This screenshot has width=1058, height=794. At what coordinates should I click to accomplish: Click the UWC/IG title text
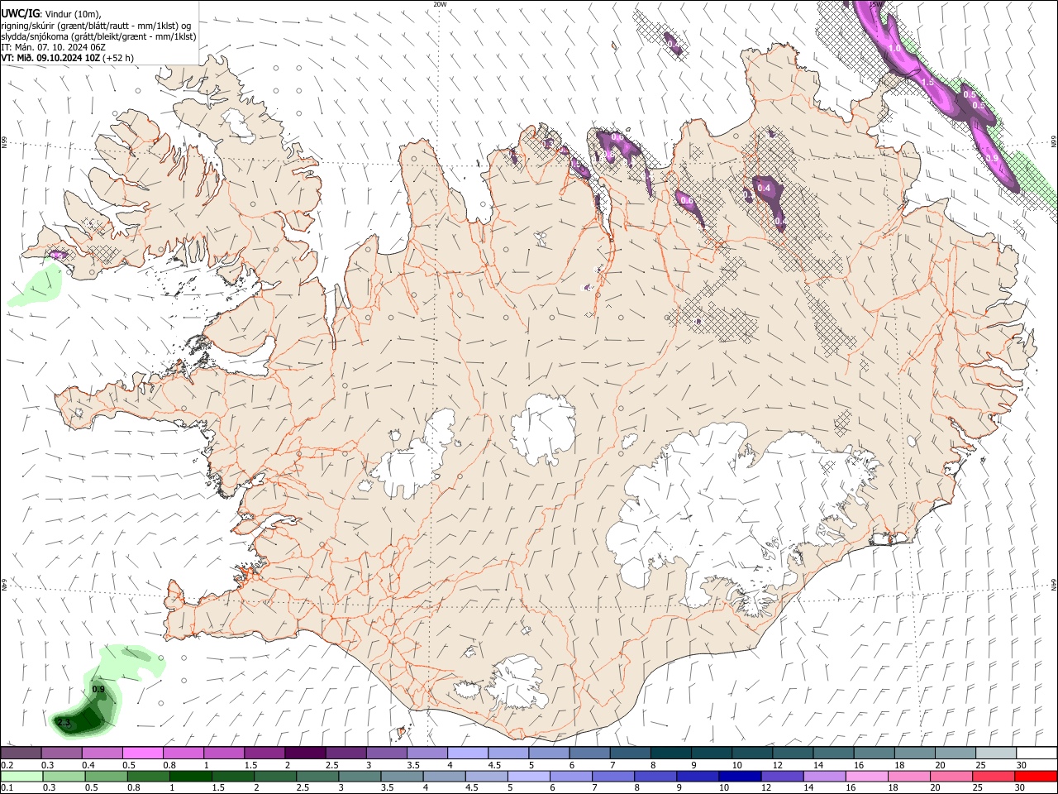click(x=20, y=14)
